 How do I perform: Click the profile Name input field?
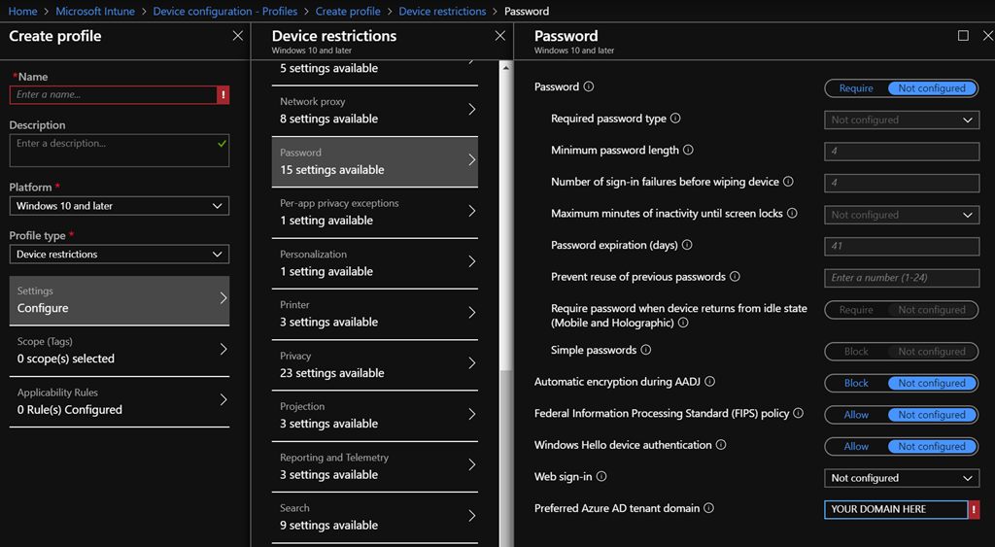click(x=113, y=95)
